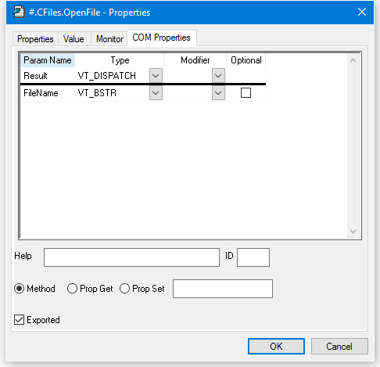Confirm with the OK button
This screenshot has height=367, width=380.
(x=276, y=347)
